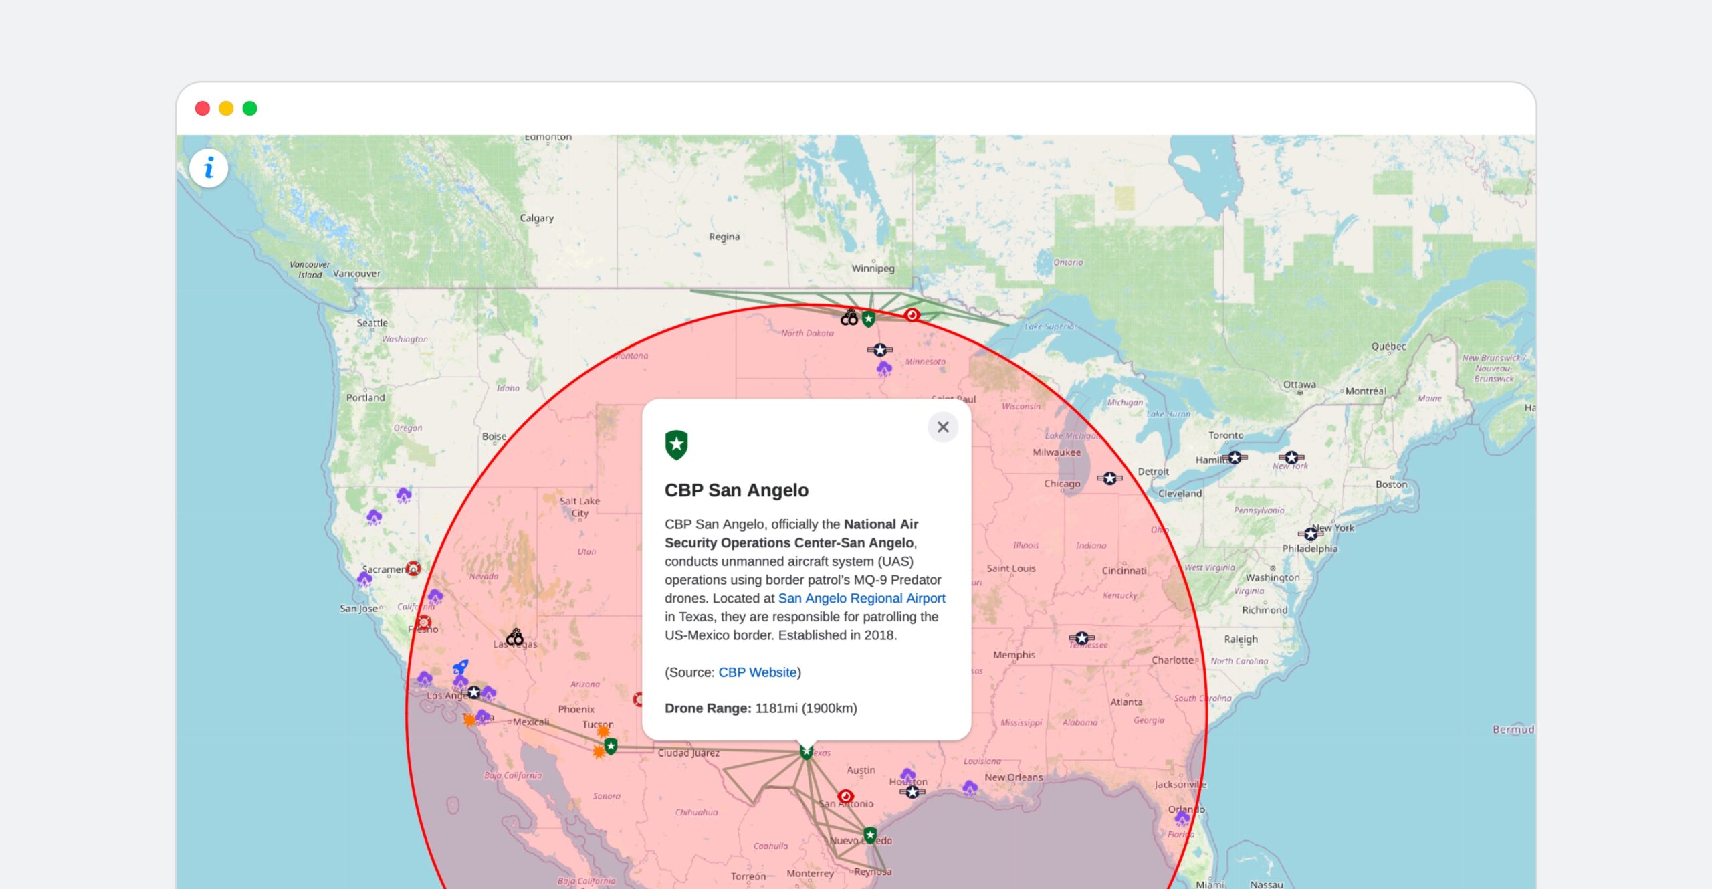Select green shield marker in North Dakota
The height and width of the screenshot is (889, 1712).
click(x=868, y=319)
